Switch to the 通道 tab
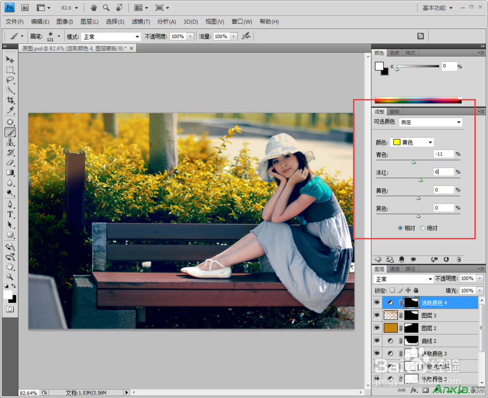 click(395, 269)
